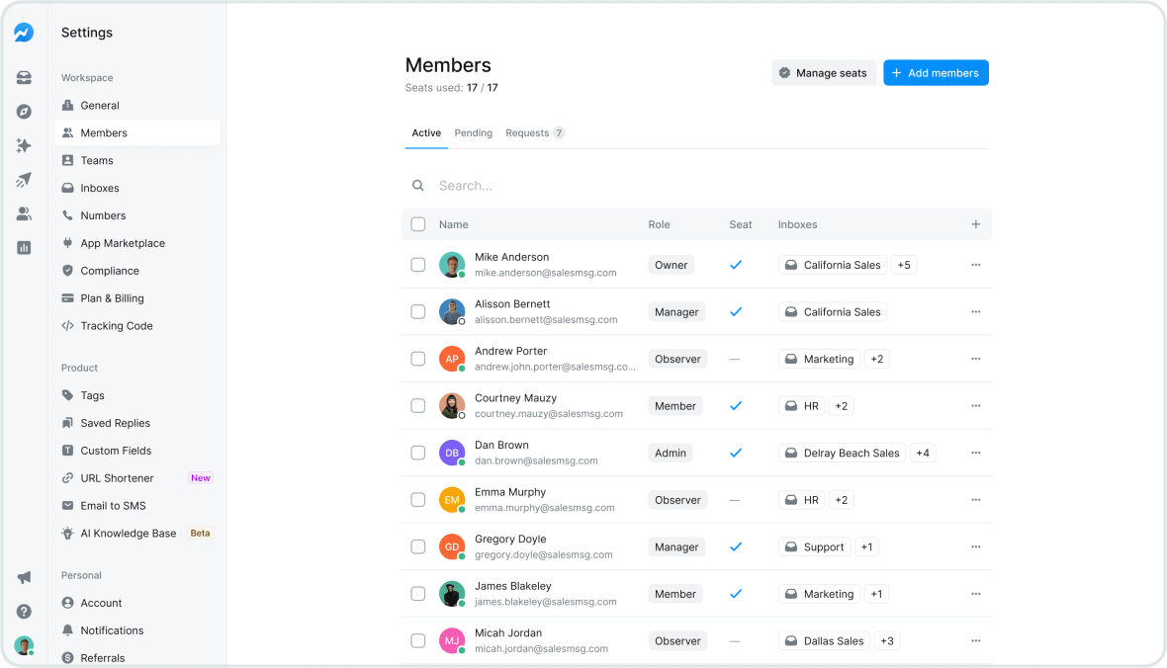Open the actions menu for Emma Murphy's row
The height and width of the screenshot is (668, 1167).
pos(975,499)
